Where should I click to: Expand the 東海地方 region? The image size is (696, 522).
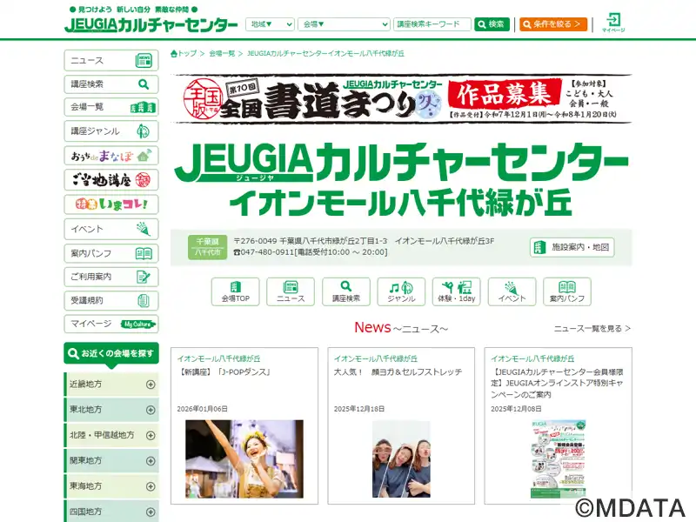tap(111, 486)
